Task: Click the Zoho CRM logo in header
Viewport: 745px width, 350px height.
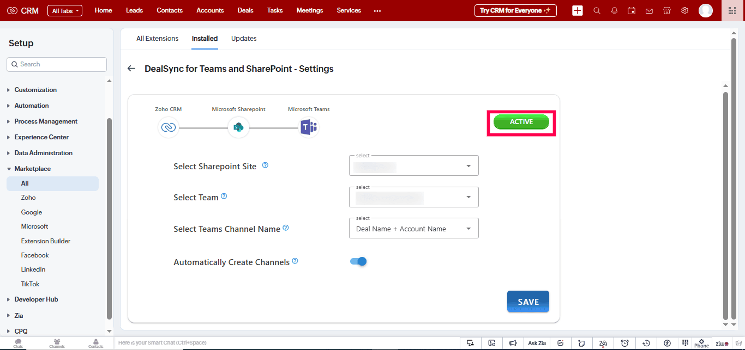Action: point(22,10)
